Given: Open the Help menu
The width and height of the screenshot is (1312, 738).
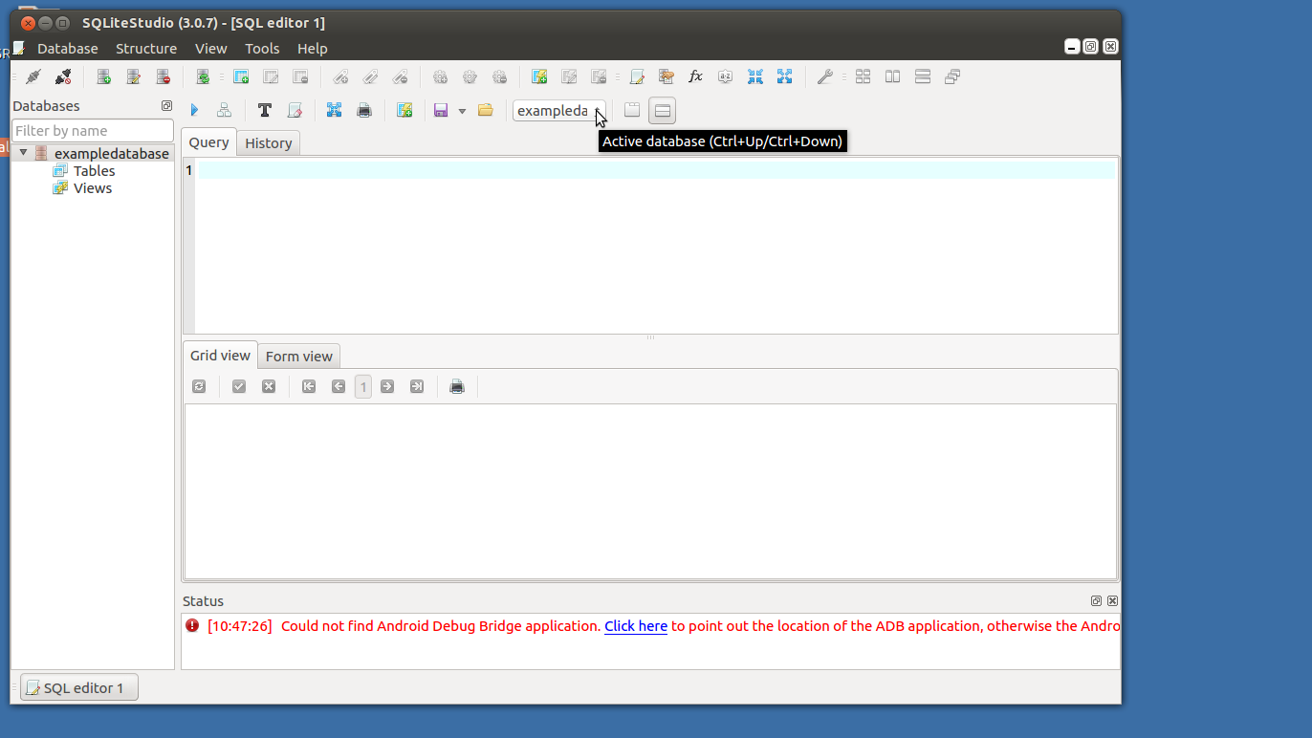Looking at the screenshot, I should point(313,49).
